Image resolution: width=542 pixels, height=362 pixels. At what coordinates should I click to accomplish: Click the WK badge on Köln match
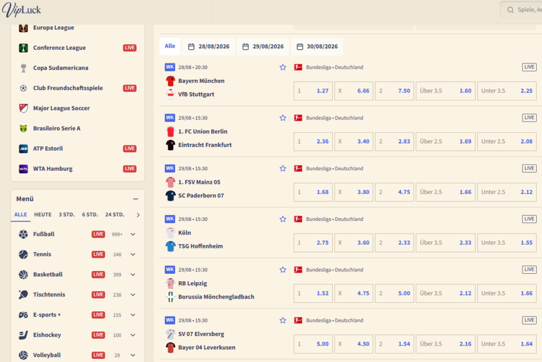click(170, 219)
